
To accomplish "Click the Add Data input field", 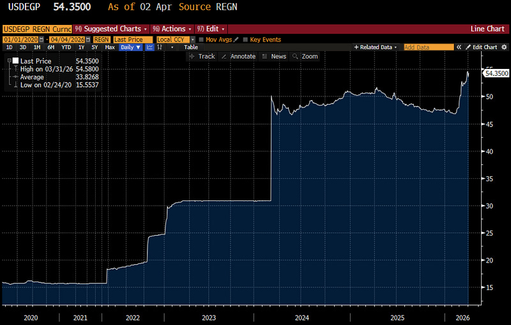I will 429,47.
